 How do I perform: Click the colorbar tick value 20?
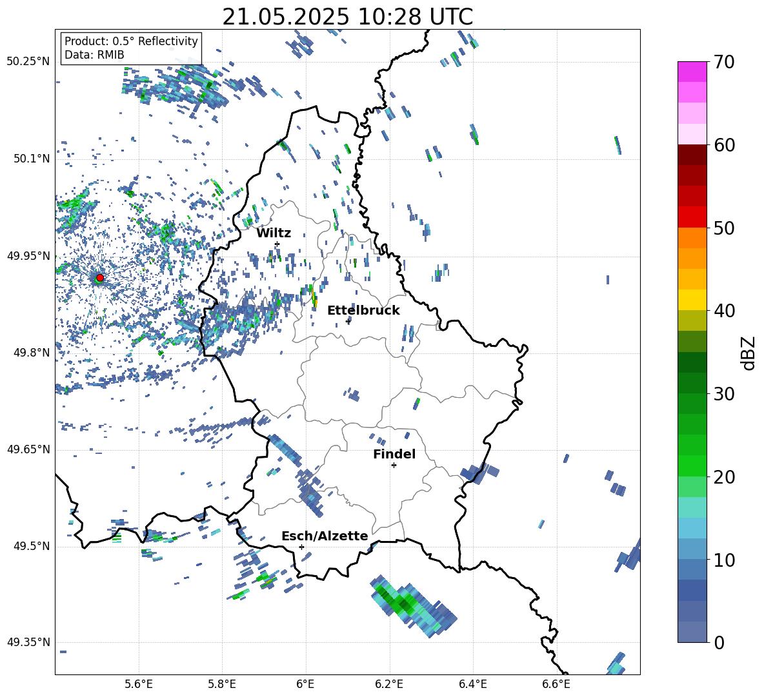pos(723,477)
